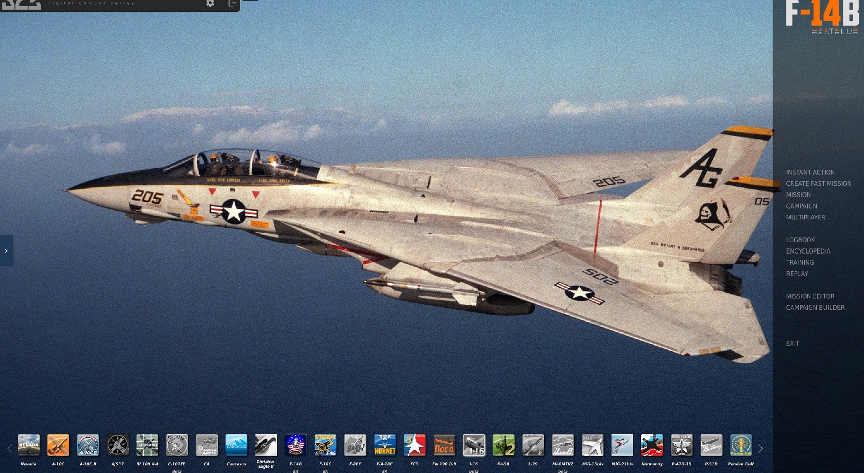
Task: Choose the F/A-18C Hornet module icon
Action: tap(385, 446)
